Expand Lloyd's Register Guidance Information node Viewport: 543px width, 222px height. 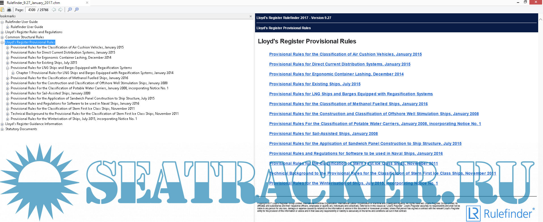click(x=2, y=124)
